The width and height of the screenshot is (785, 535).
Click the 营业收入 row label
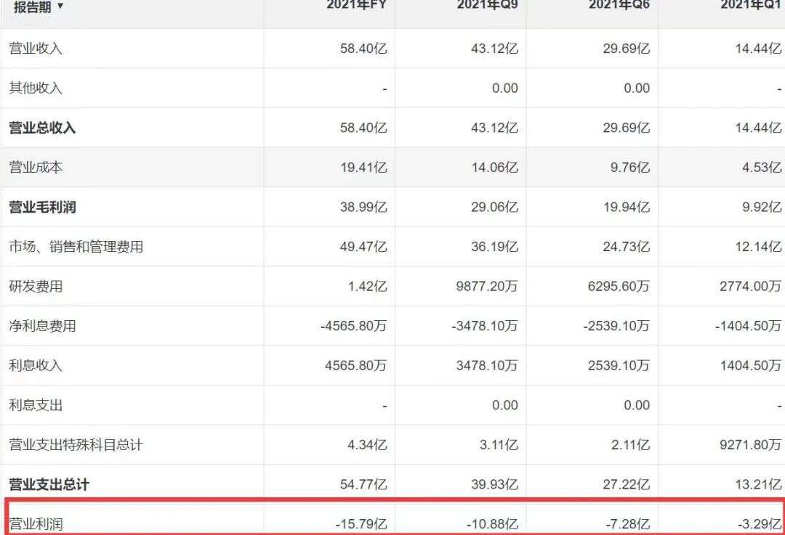click(x=36, y=49)
